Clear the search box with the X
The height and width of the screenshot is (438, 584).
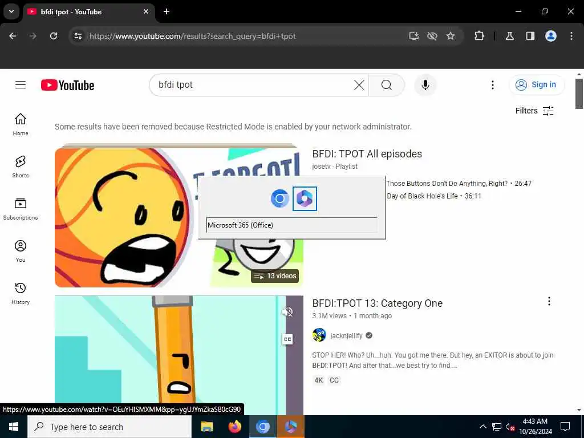point(359,85)
